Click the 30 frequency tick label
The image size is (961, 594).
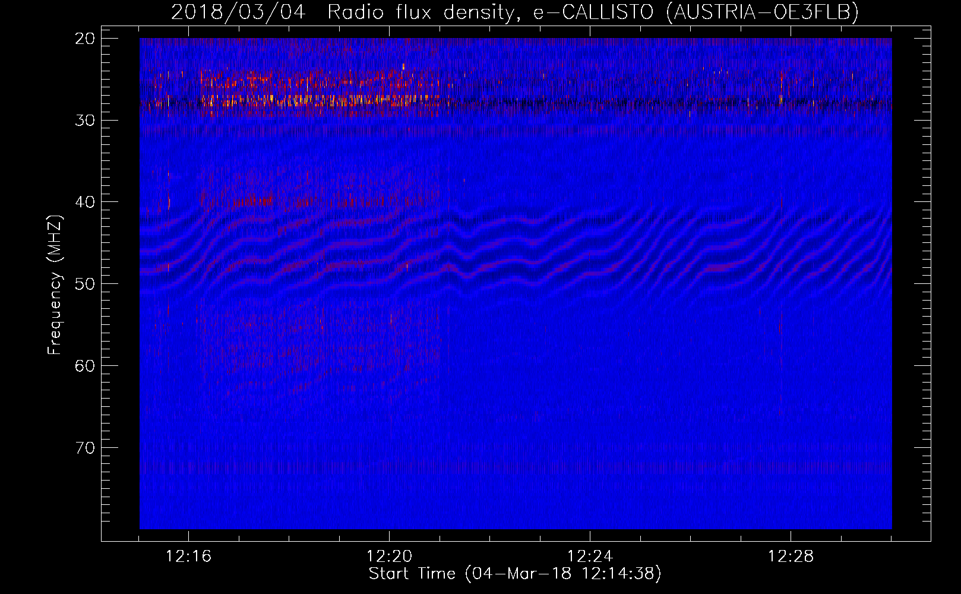85,120
